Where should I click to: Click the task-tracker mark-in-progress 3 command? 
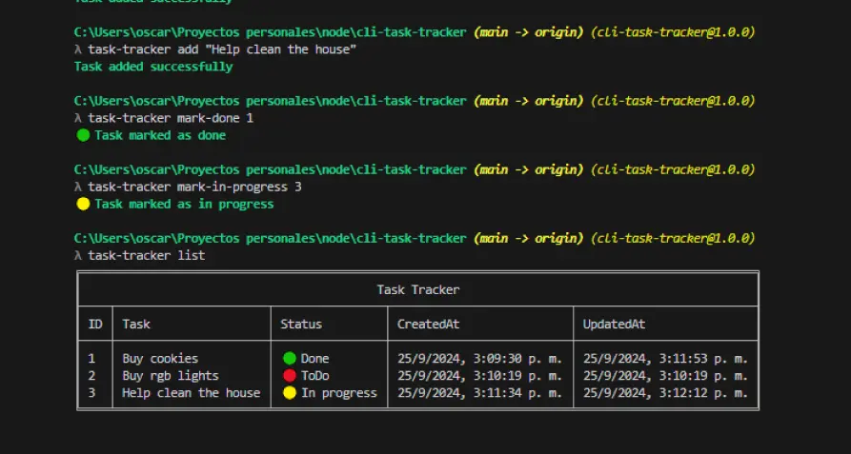pyautogui.click(x=194, y=187)
